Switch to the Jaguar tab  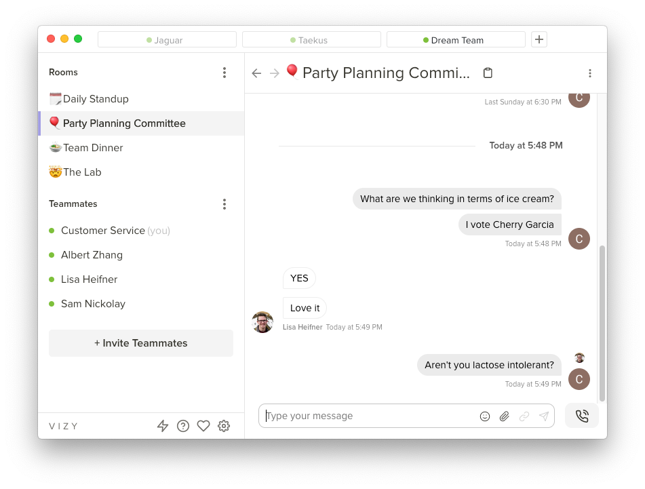pyautogui.click(x=167, y=39)
